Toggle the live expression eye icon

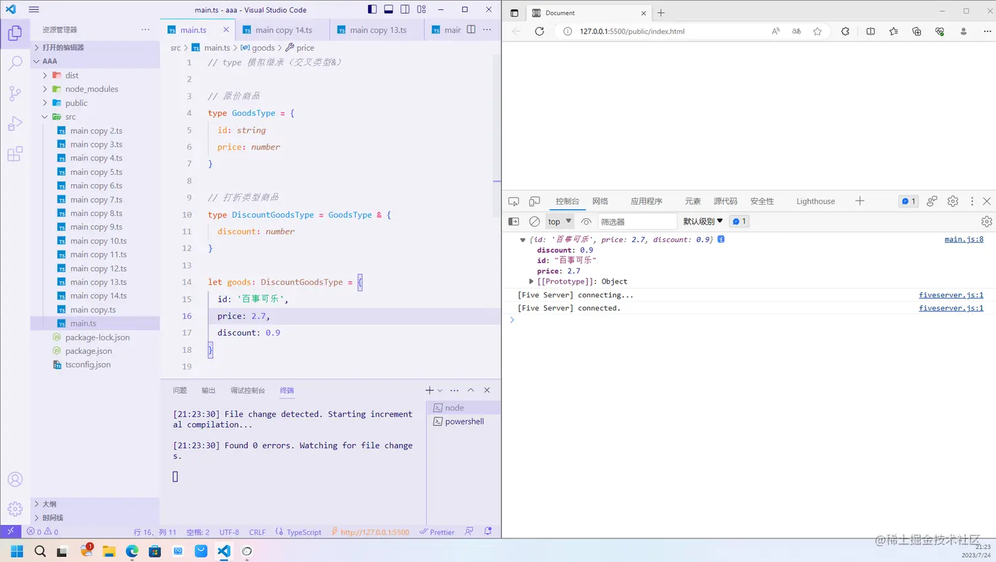586,222
